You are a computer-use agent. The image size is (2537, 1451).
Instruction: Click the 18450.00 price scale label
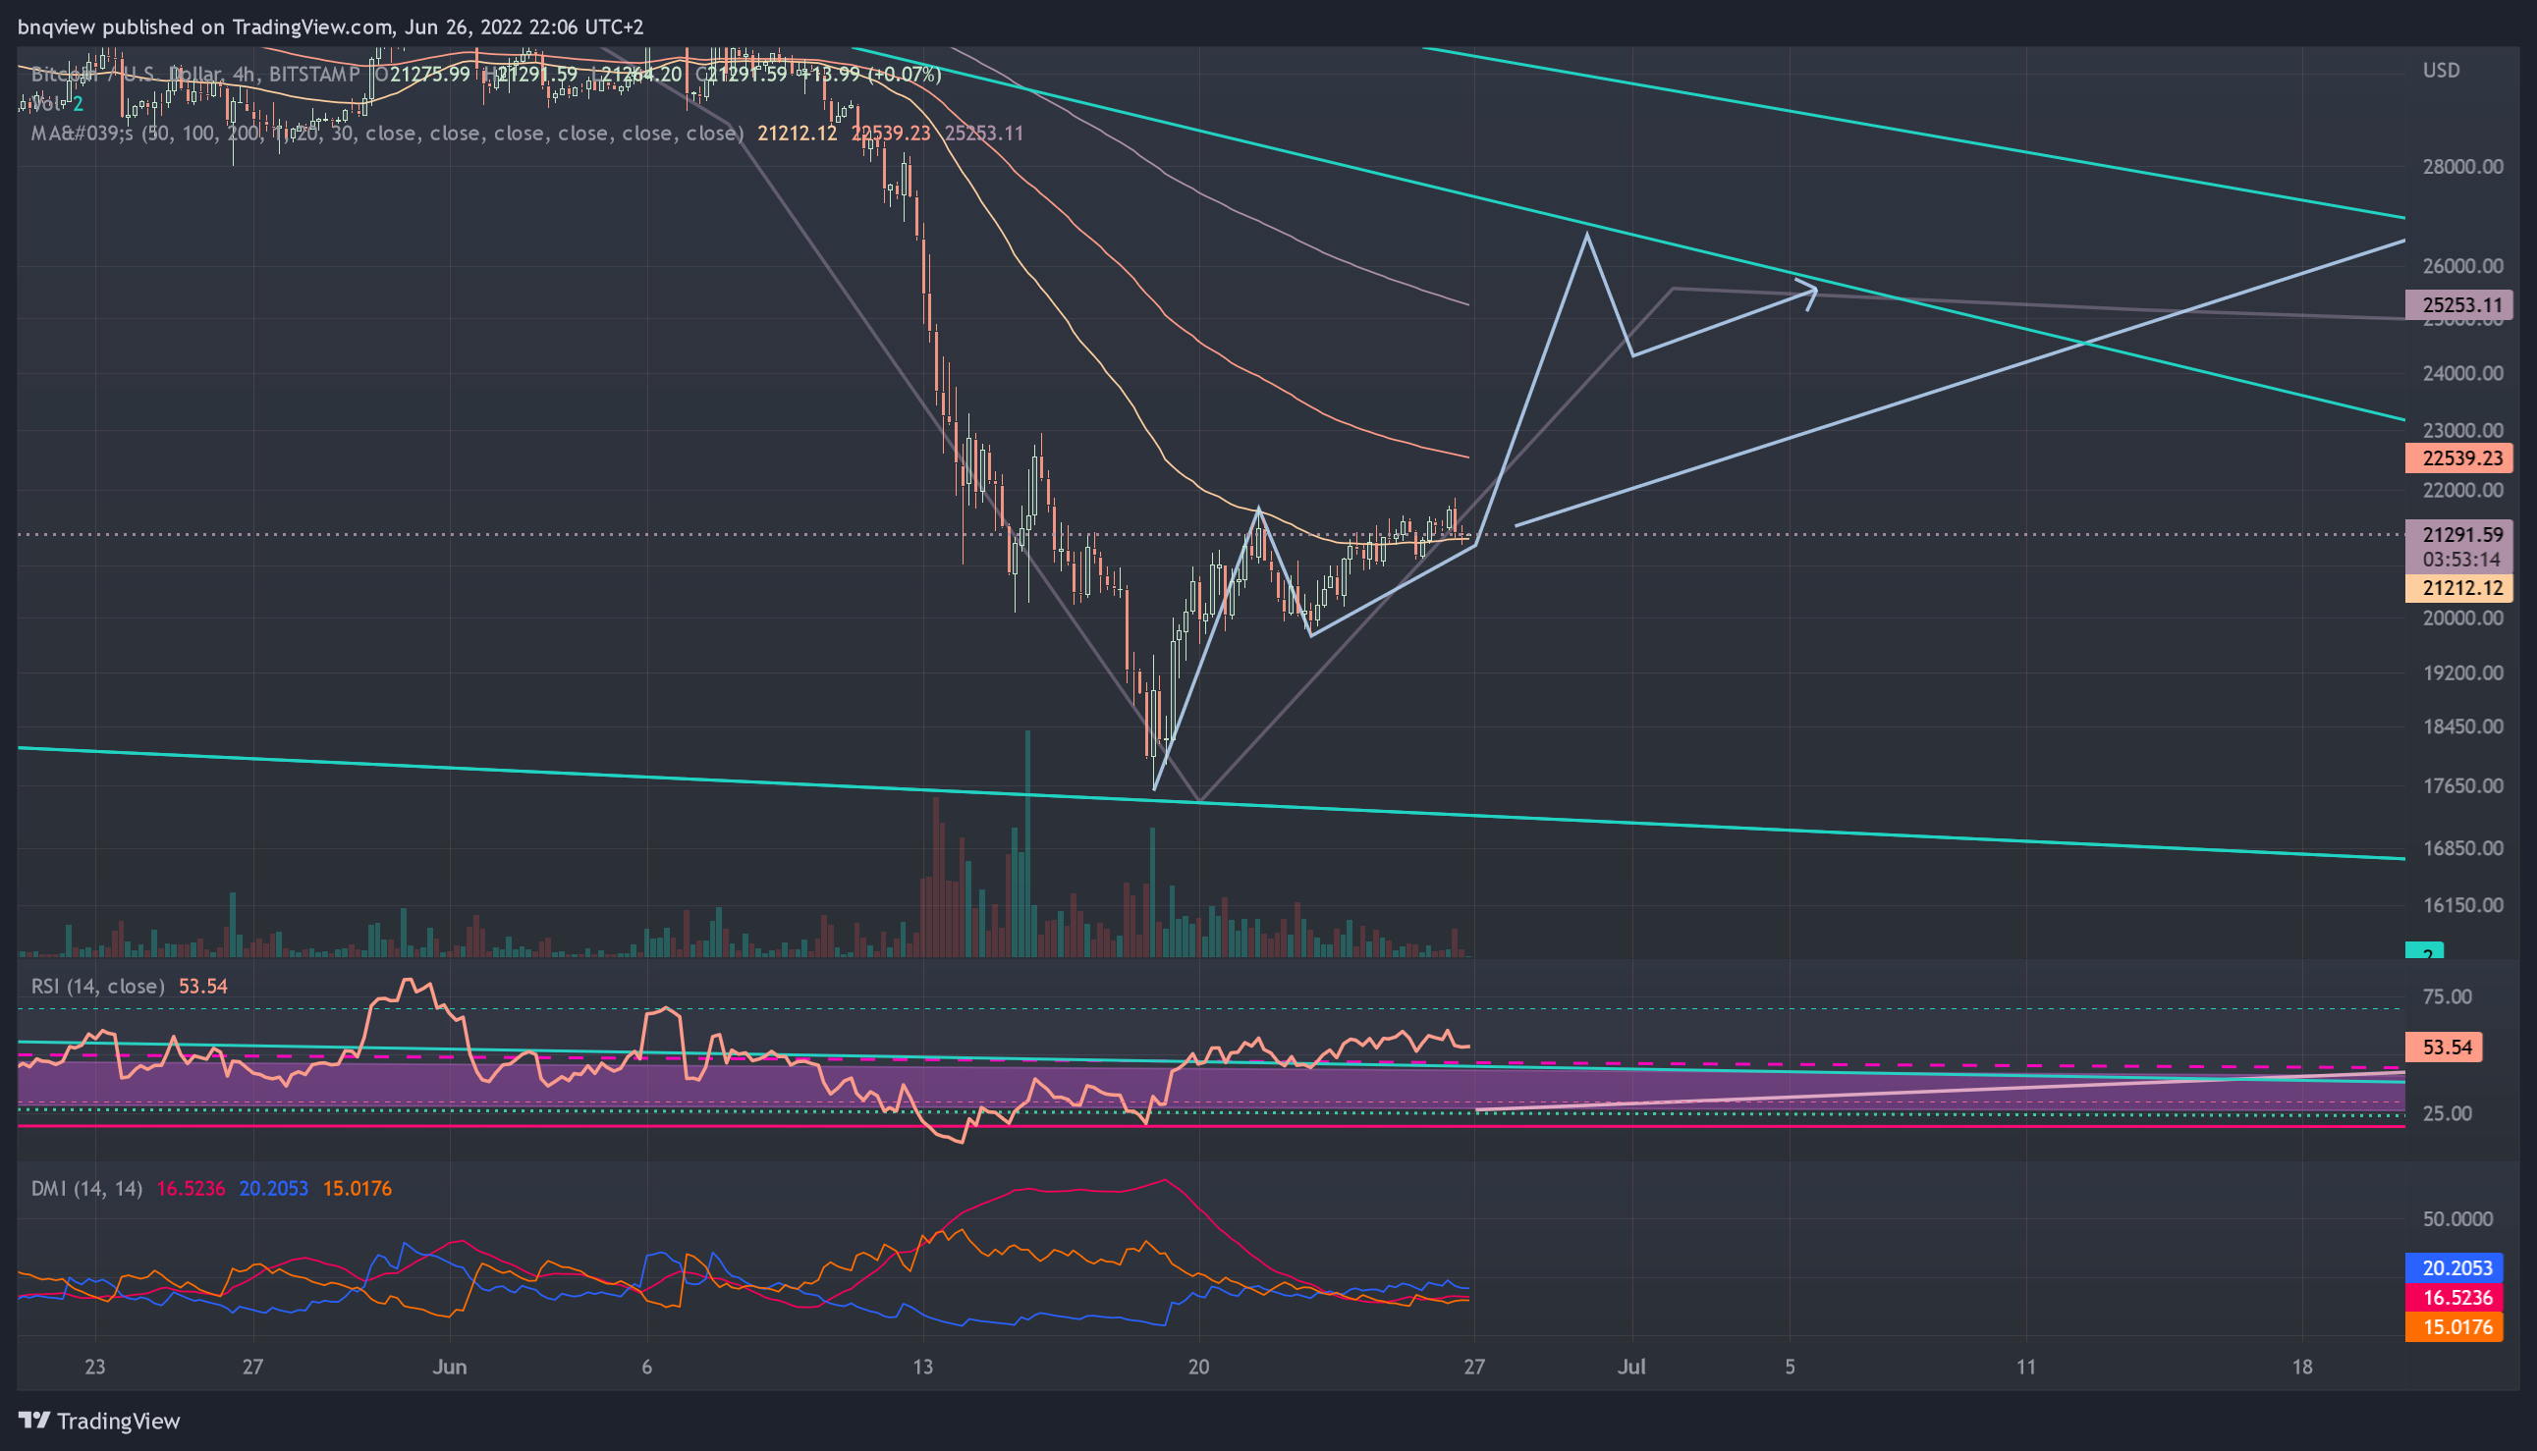click(x=2462, y=726)
